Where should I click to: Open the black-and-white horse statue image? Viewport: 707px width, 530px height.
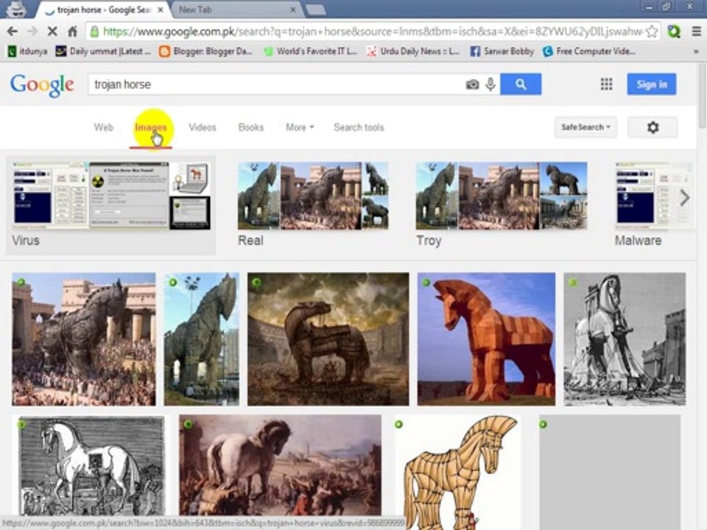tap(625, 339)
